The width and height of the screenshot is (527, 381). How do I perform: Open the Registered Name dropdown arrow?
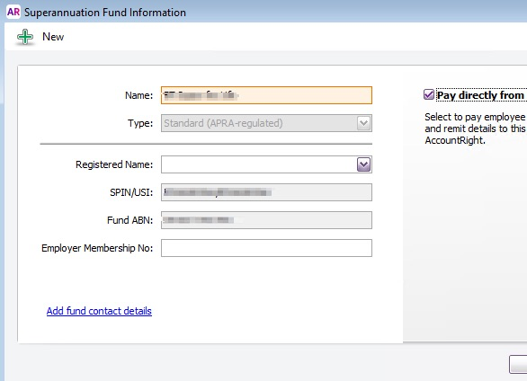[x=363, y=164]
